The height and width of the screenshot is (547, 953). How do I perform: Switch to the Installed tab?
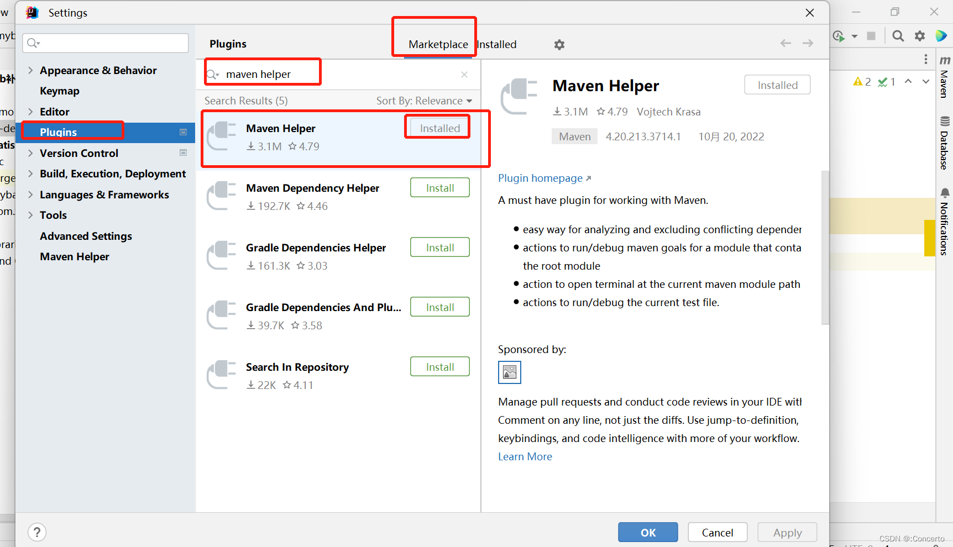coord(496,44)
